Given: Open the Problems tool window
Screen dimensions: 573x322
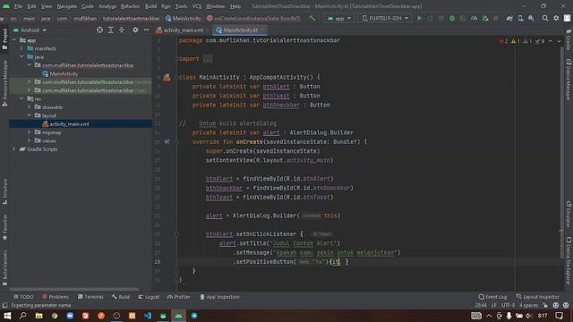Looking at the screenshot, I should [56, 297].
